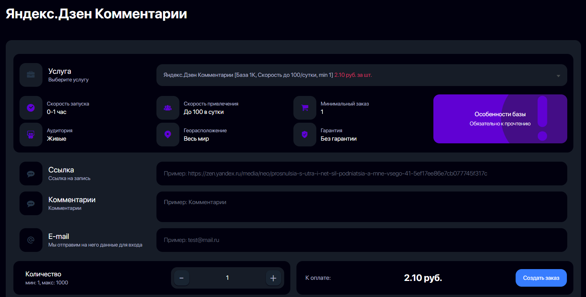Click the exclamation mark icon on purple banner

pos(542,118)
